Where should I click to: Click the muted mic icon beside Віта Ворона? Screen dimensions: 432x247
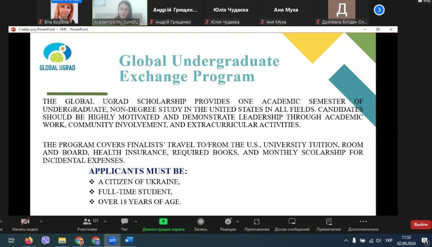(41, 22)
